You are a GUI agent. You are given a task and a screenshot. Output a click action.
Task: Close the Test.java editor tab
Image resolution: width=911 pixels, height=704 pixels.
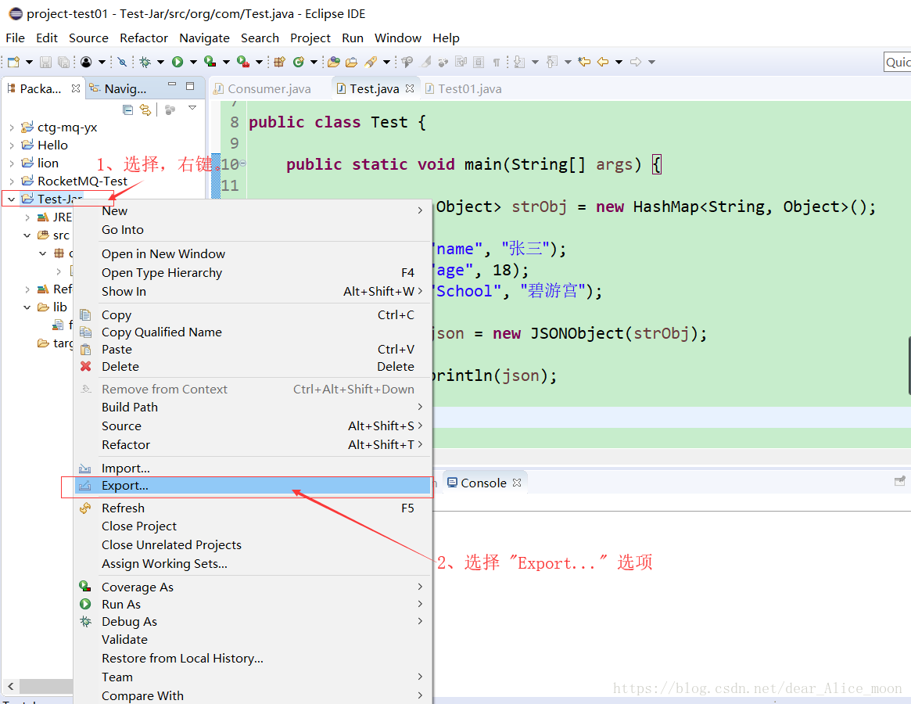click(x=411, y=88)
